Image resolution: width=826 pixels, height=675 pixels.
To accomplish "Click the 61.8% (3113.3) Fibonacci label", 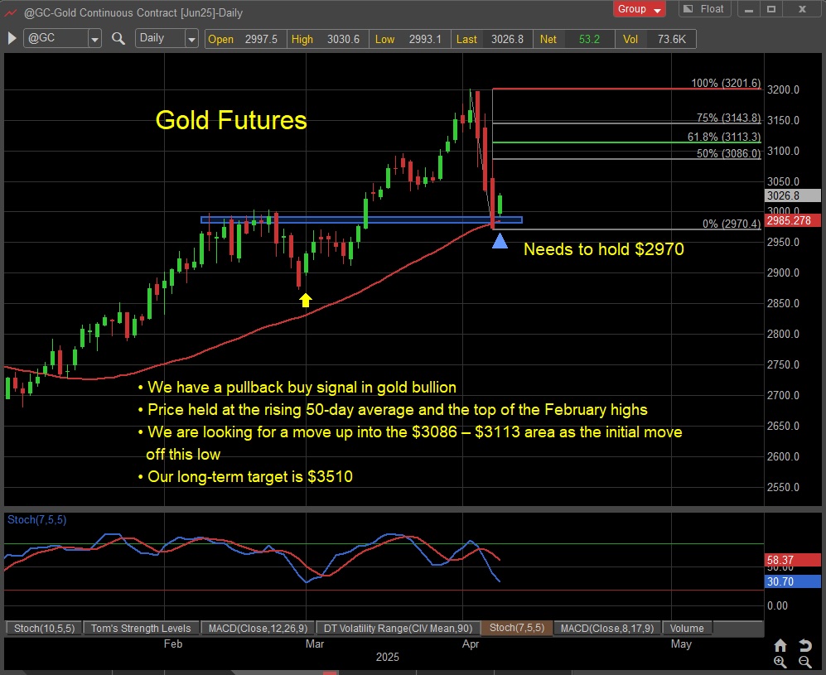I will pyautogui.click(x=724, y=137).
